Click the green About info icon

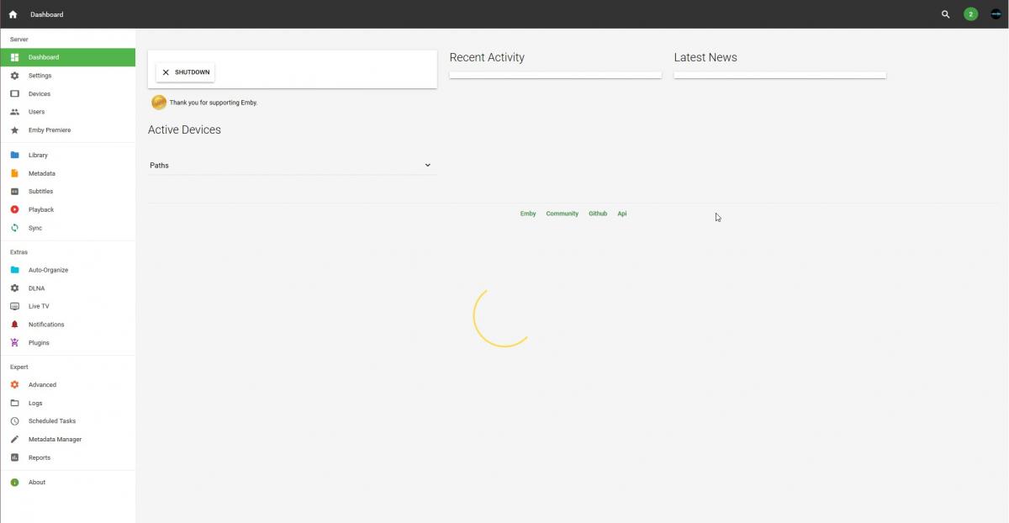(14, 483)
